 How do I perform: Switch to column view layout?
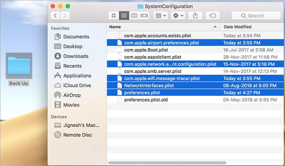coord(134,15)
